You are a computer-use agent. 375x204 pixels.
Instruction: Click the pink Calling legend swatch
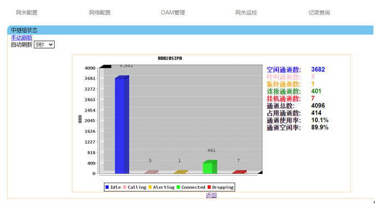[x=125, y=187]
